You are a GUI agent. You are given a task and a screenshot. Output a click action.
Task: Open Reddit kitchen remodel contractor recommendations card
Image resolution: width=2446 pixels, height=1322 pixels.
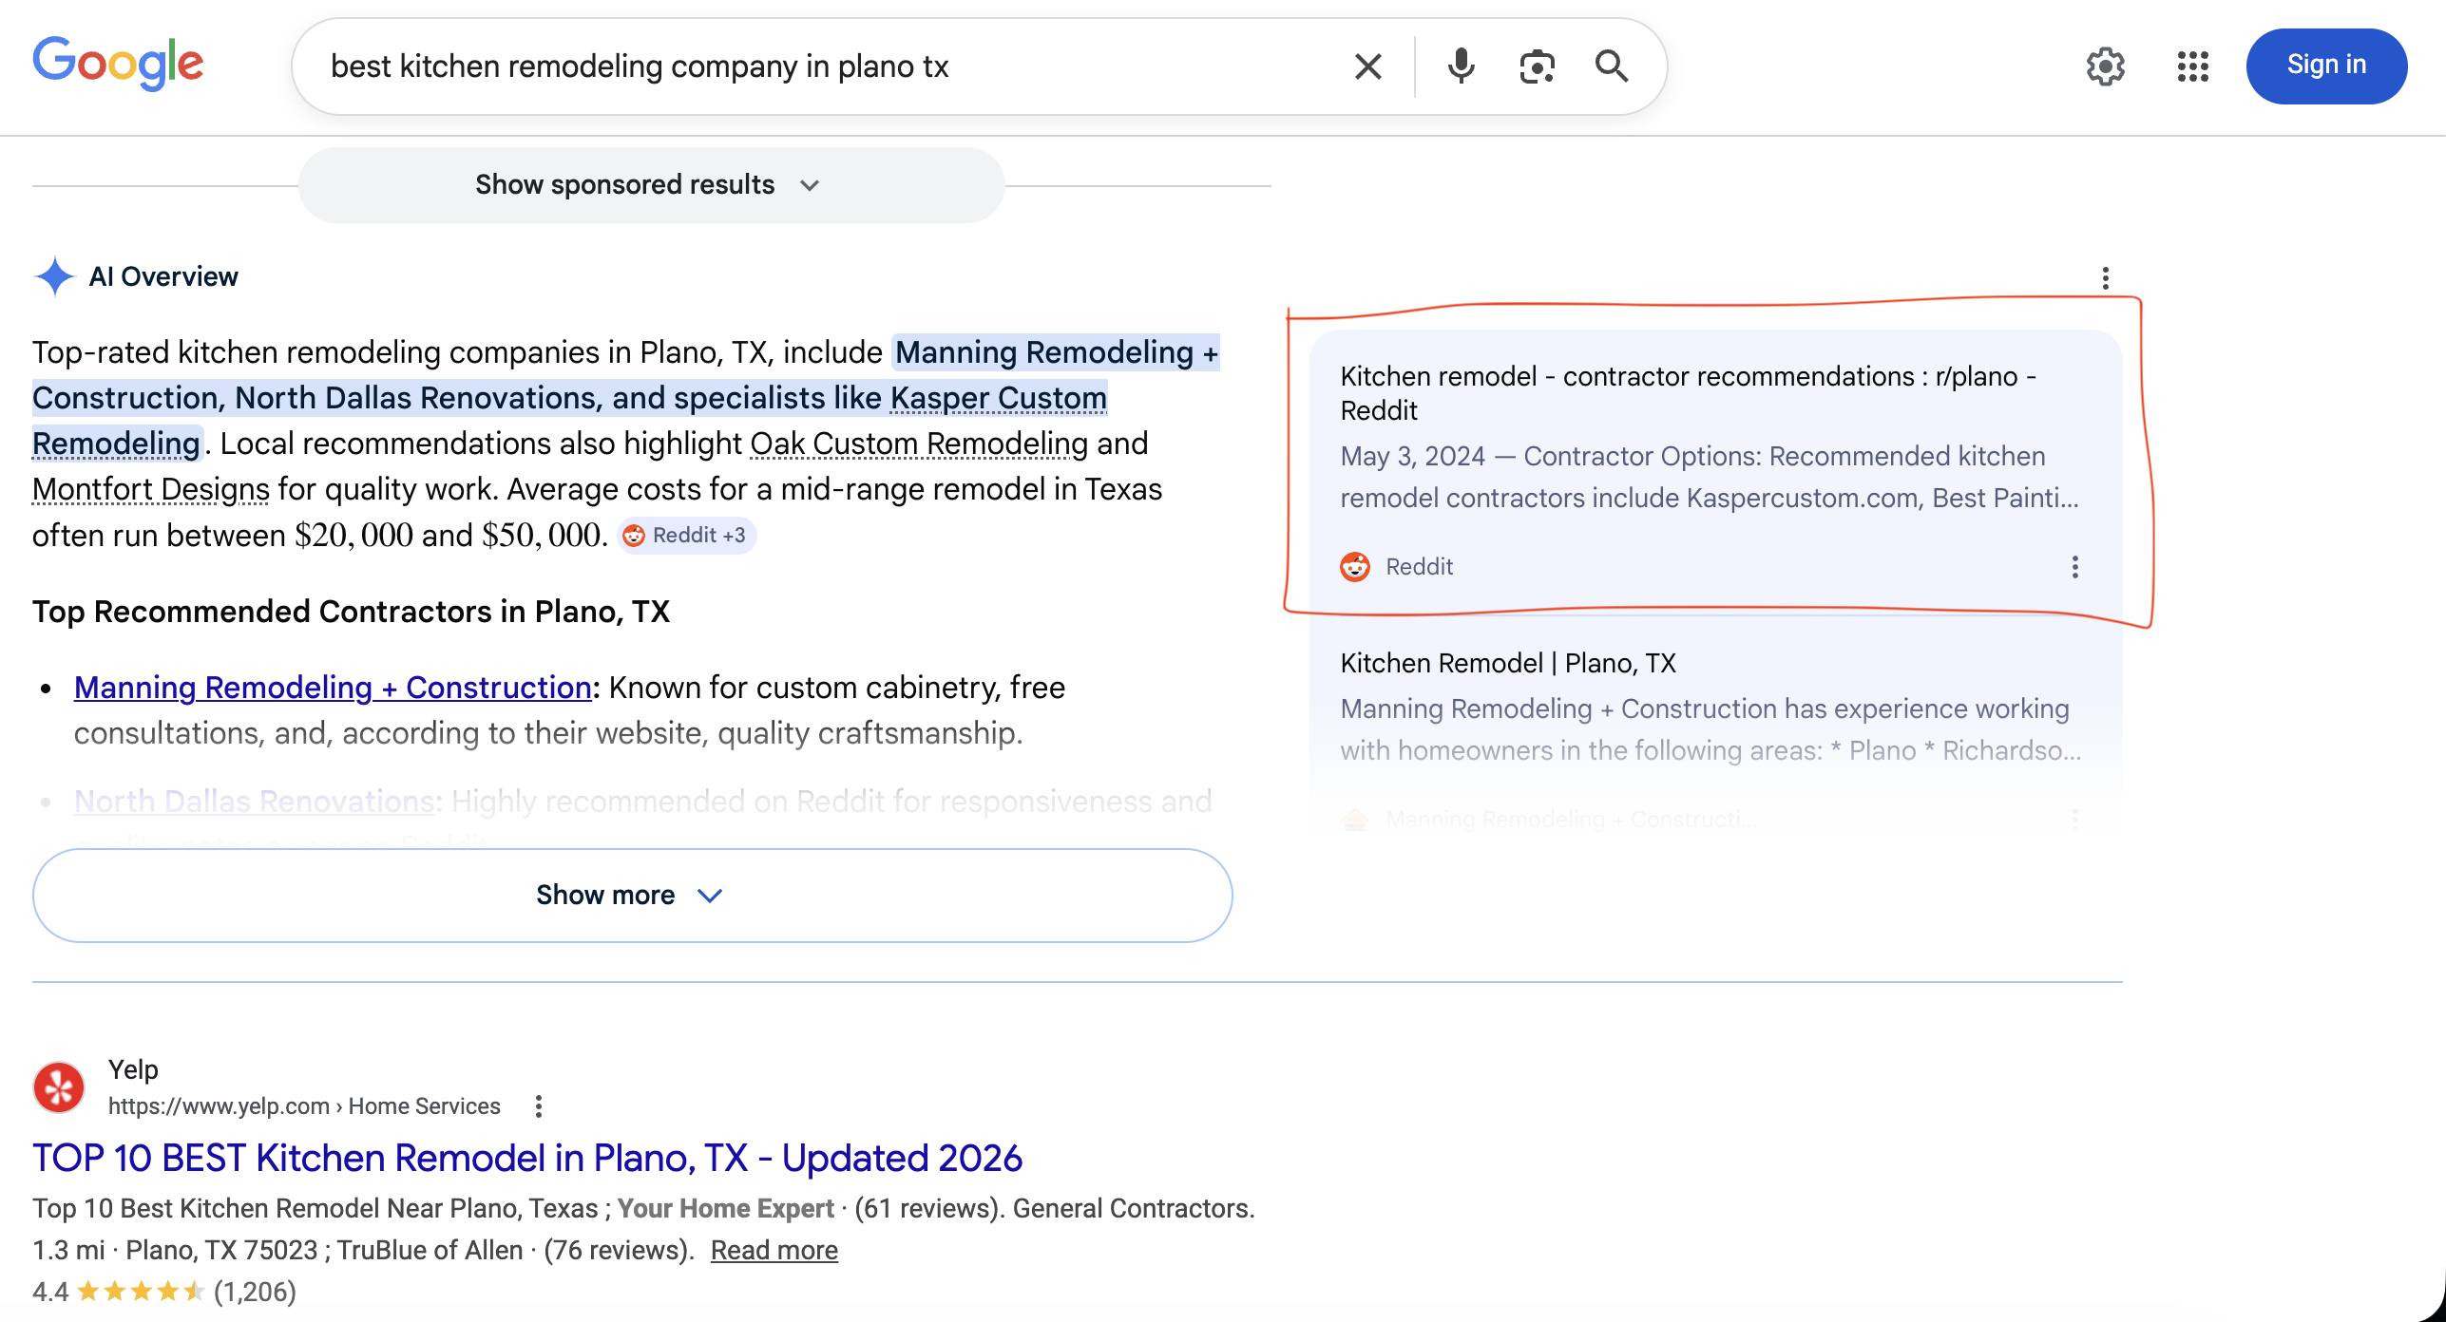(1715, 472)
